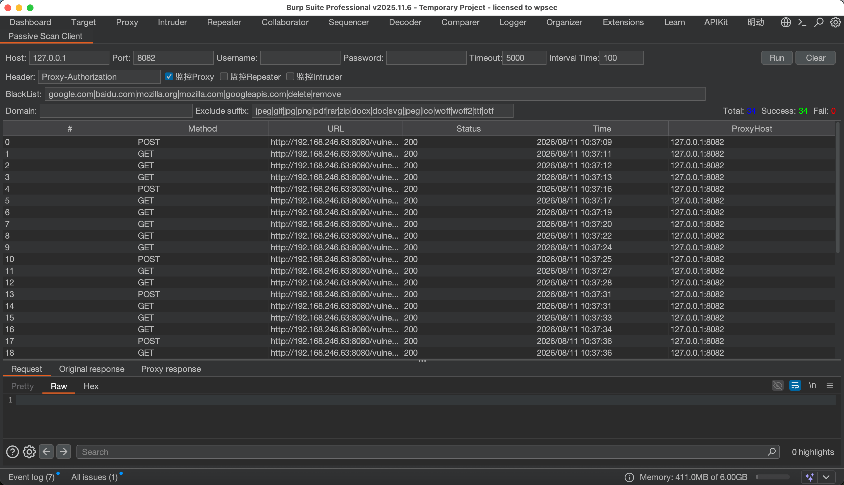Open the top-bar search magnifier icon
Image resolution: width=844 pixels, height=485 pixels.
pyautogui.click(x=819, y=22)
